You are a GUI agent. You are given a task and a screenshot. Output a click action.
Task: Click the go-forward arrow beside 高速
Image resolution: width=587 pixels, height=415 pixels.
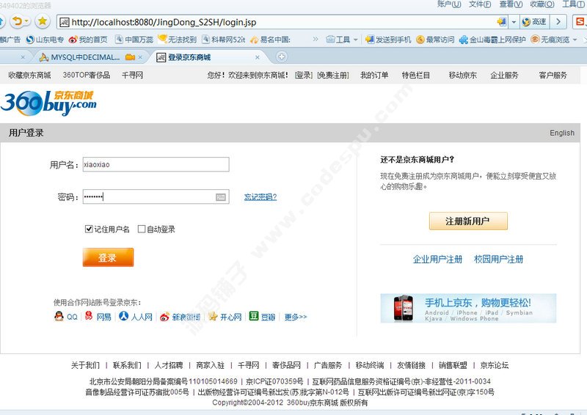[x=558, y=22]
